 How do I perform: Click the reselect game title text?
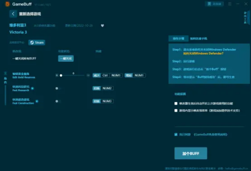(x=30, y=14)
